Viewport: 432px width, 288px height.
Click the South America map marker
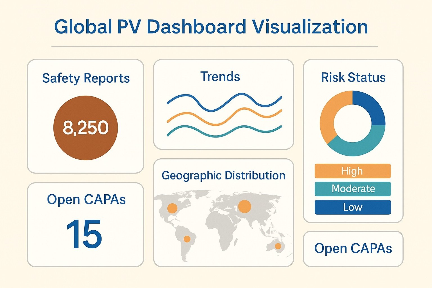pyautogui.click(x=187, y=239)
